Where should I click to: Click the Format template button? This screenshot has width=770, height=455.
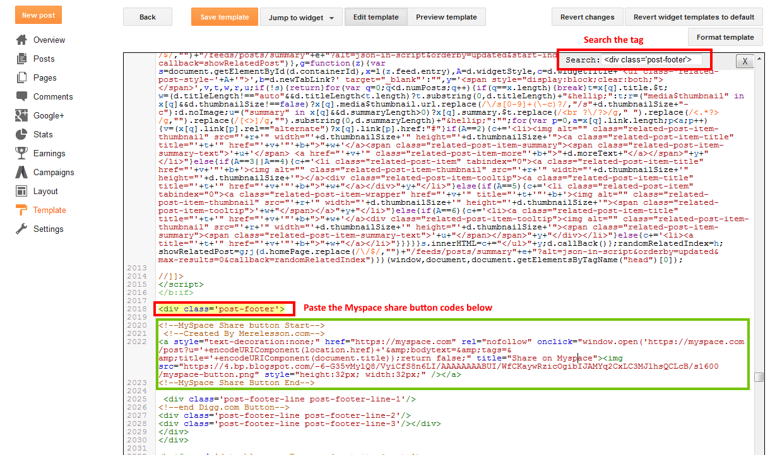pyautogui.click(x=725, y=37)
